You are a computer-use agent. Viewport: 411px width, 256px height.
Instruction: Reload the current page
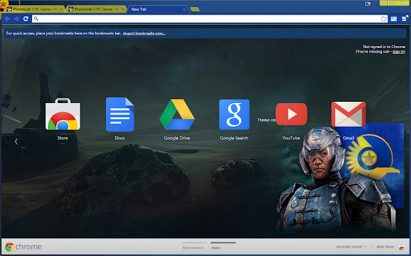point(26,19)
